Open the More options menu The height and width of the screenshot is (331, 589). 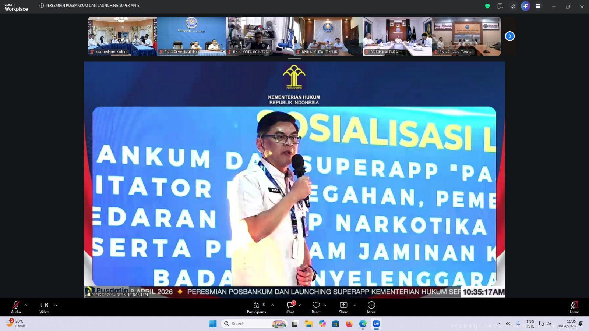[x=371, y=307]
